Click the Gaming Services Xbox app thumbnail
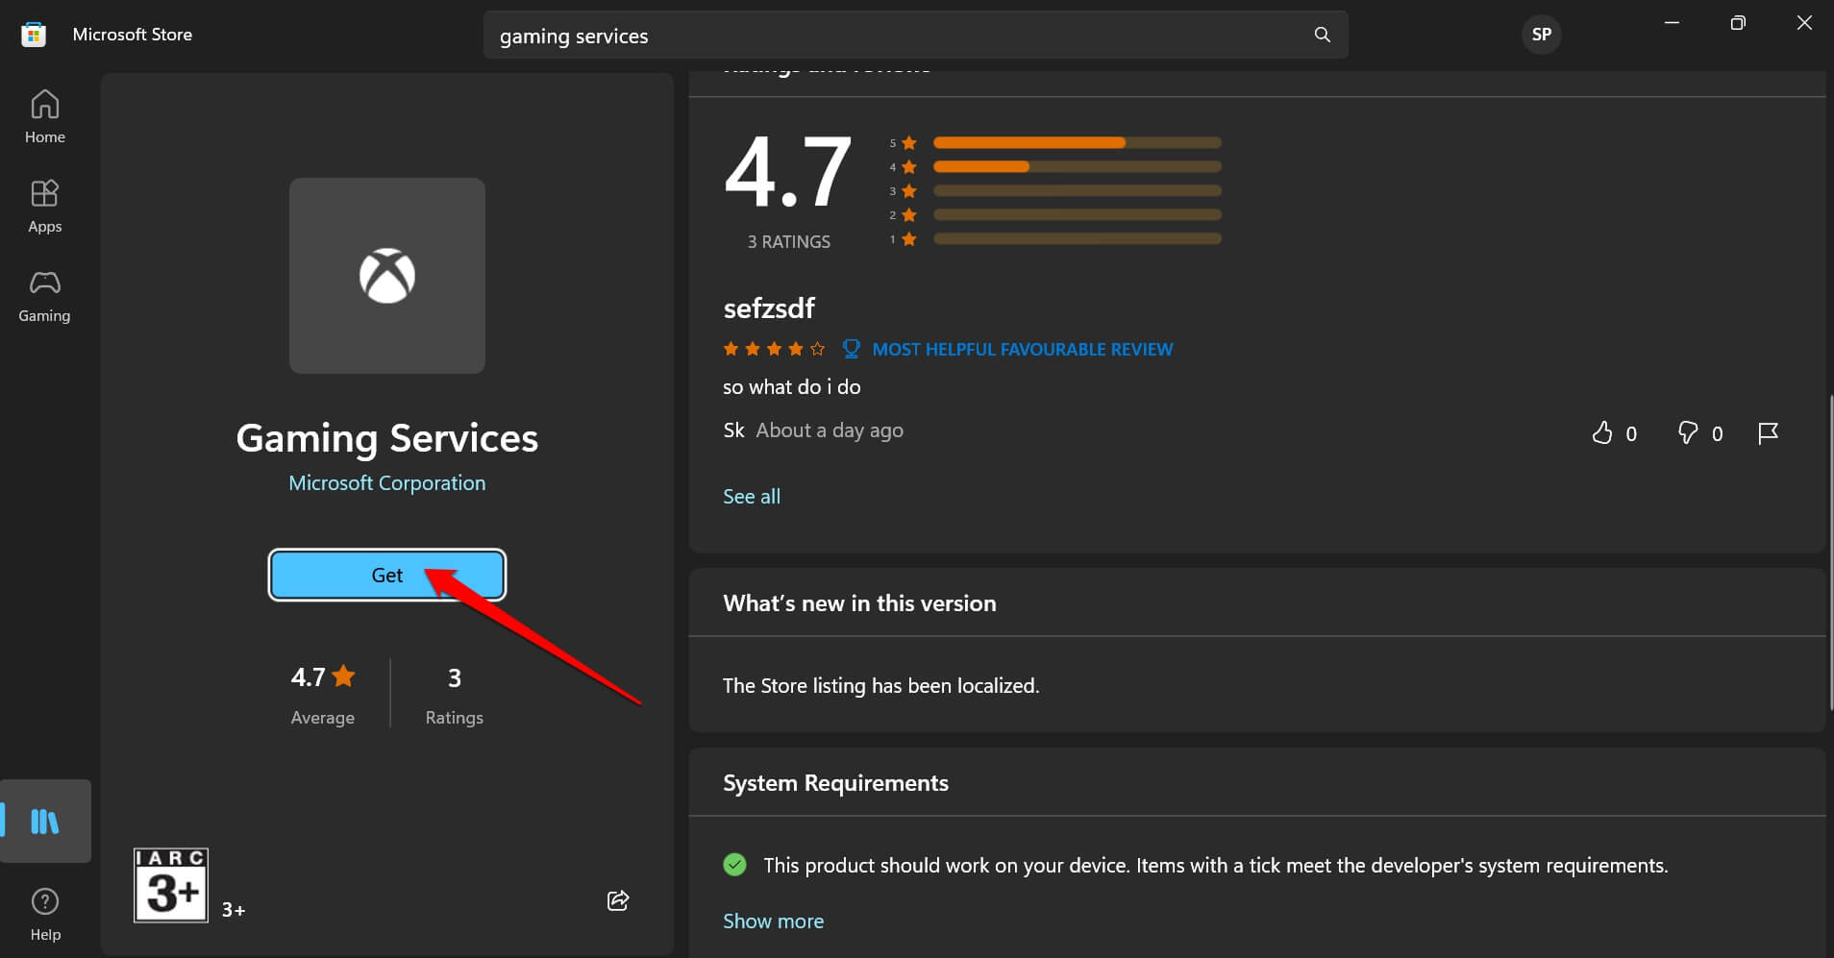 [386, 276]
